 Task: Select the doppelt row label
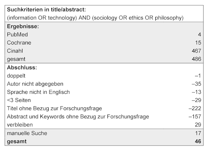pos(16,76)
